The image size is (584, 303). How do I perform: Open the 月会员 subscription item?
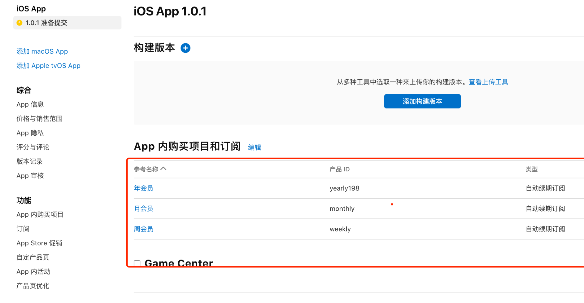click(x=143, y=209)
